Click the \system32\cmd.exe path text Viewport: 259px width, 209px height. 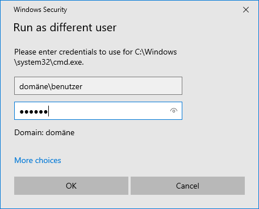pos(49,62)
